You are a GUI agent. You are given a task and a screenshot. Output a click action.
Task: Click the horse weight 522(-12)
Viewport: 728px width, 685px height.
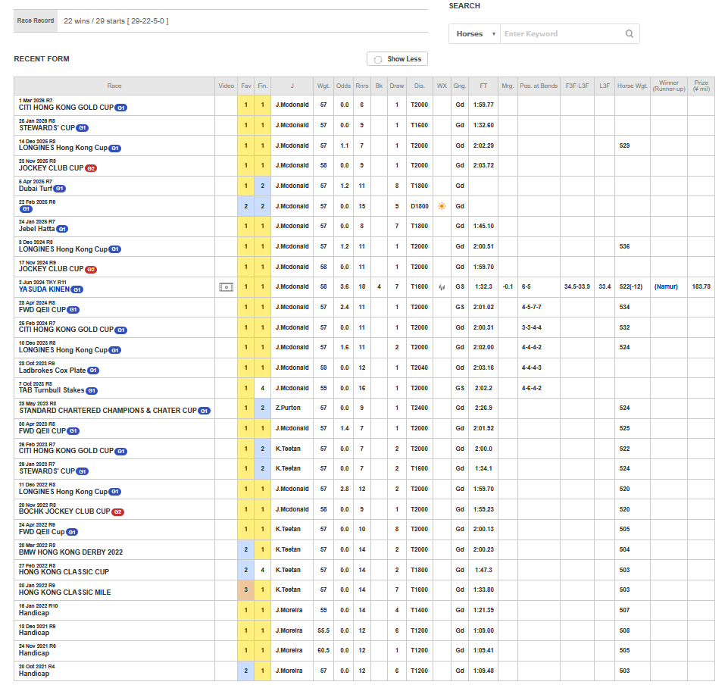pyautogui.click(x=631, y=287)
